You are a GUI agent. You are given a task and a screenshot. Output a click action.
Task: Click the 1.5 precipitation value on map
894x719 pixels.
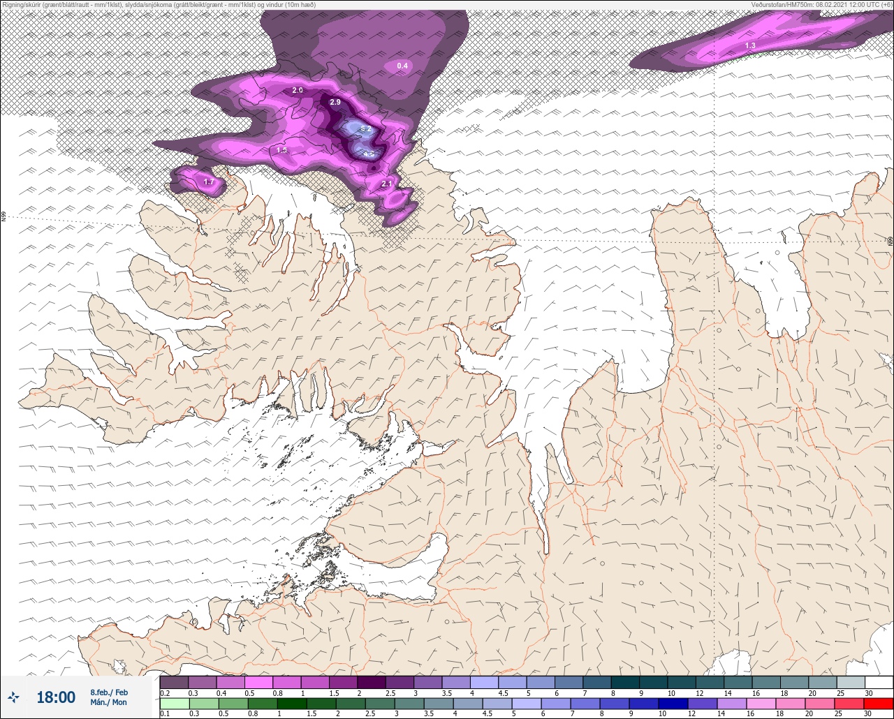281,150
